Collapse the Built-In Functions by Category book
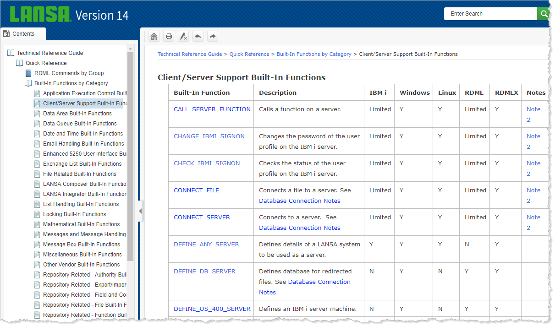The image size is (555, 326). pyautogui.click(x=28, y=83)
